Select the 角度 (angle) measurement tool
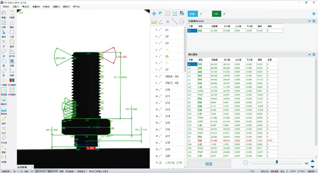 pyautogui.click(x=12, y=23)
